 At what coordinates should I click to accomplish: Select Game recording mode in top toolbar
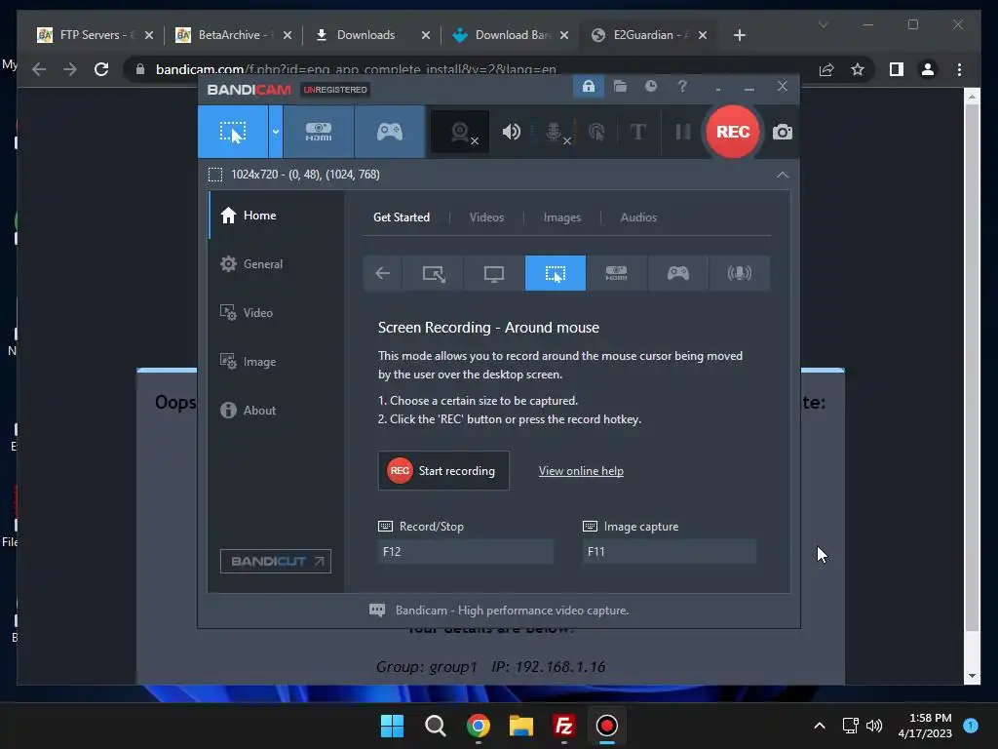coord(390,132)
